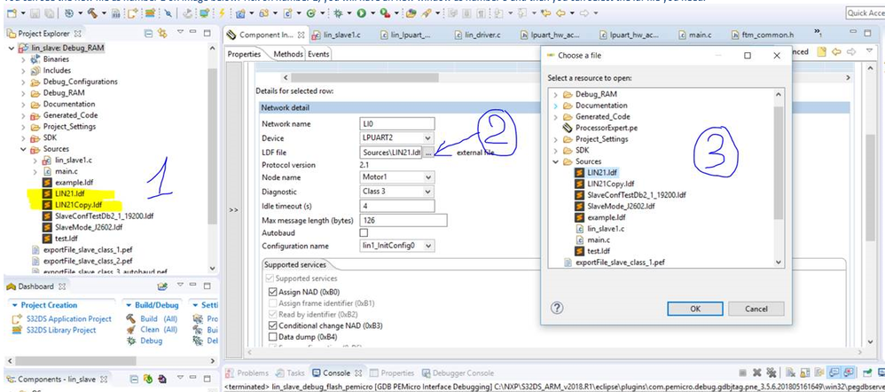Click back arrow in Component Inspector toolbar
Viewport: 885px width, 392px height.
click(836, 51)
